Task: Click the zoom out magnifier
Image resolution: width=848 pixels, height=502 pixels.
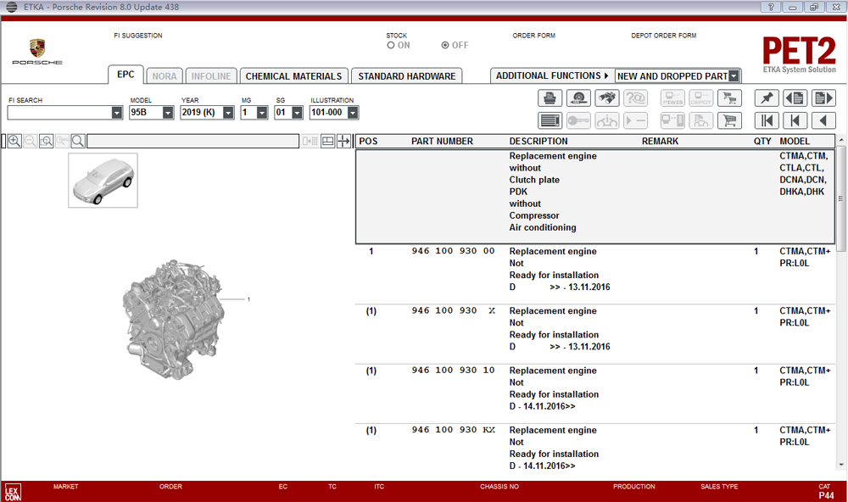Action: point(31,141)
